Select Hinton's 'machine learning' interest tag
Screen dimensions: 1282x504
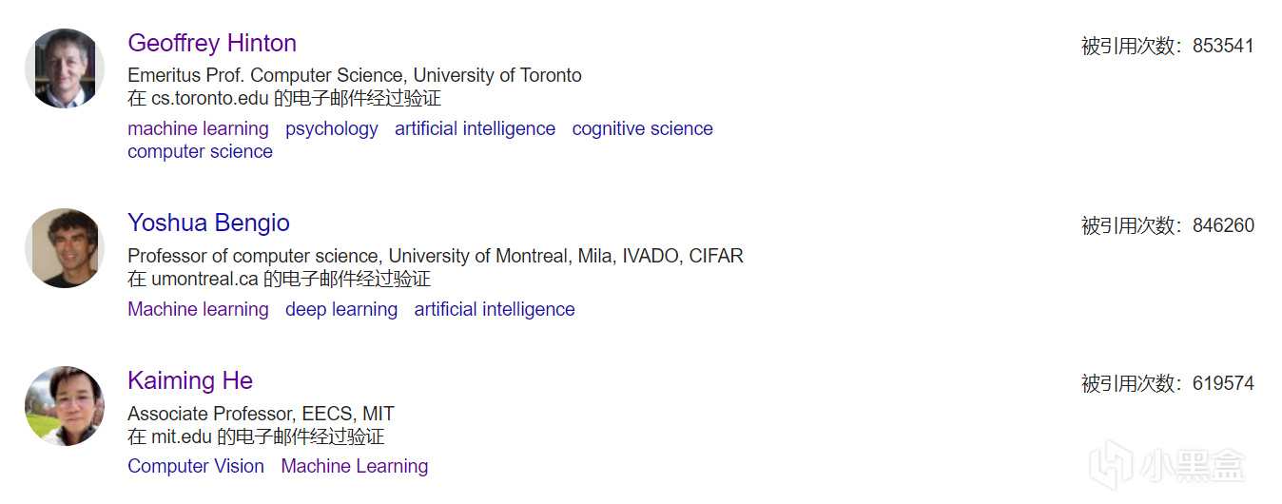[198, 128]
